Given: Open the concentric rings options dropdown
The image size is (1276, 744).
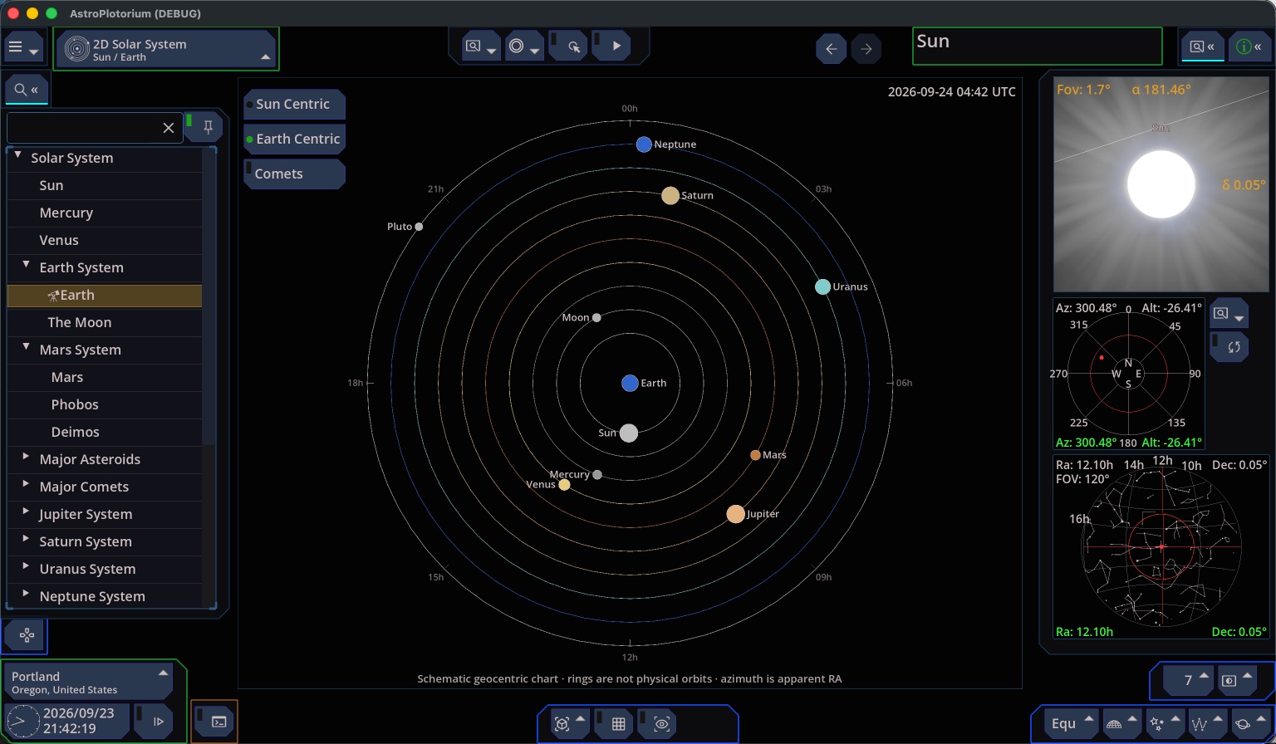Looking at the screenshot, I should tap(523, 46).
